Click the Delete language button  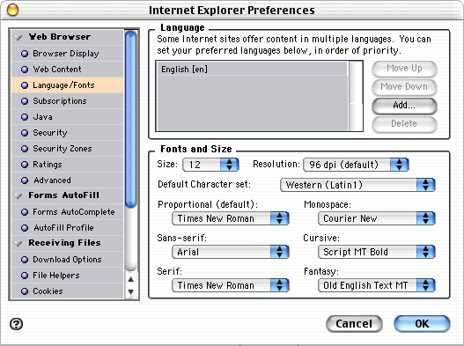tap(404, 124)
